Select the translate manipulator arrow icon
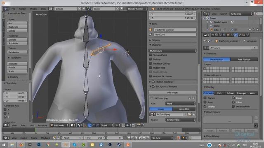264x148 pixels. (x=90, y=125)
